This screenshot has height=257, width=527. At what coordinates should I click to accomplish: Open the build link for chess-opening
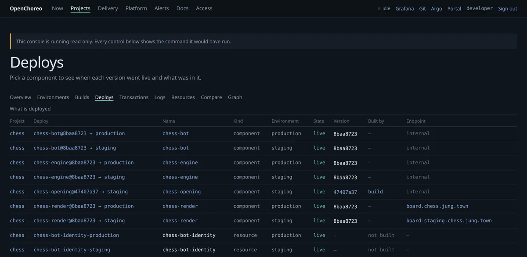tap(375, 192)
